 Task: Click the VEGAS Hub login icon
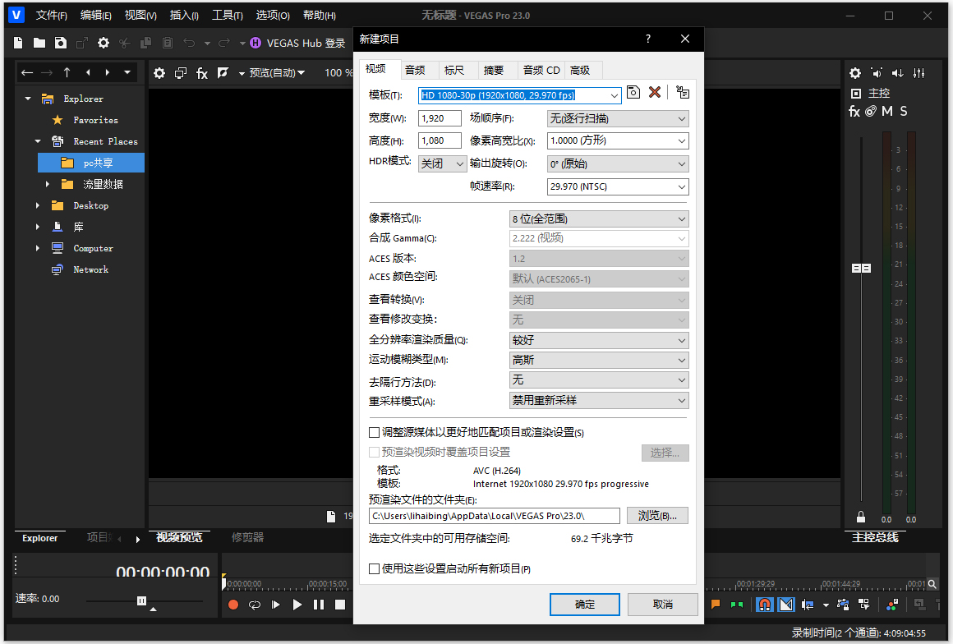[x=256, y=43]
